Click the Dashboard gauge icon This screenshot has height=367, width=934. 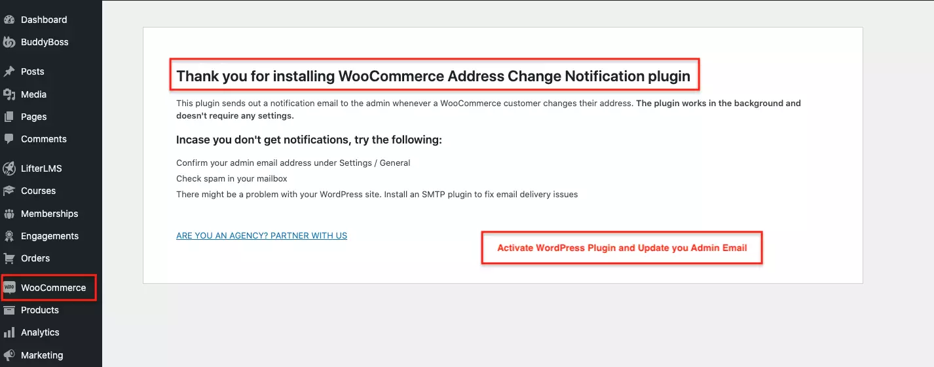pos(9,20)
